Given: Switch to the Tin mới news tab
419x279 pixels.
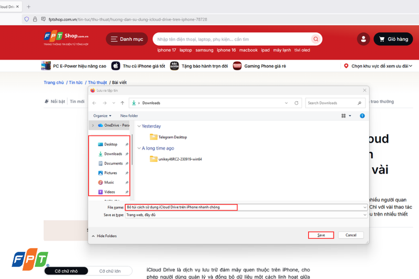Looking at the screenshot, I should point(77,102).
